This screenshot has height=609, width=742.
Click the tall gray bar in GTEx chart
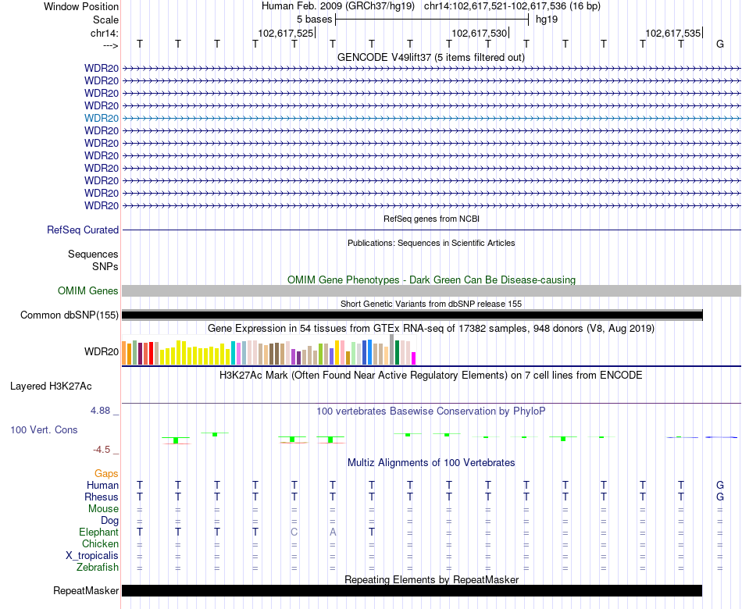pos(392,349)
